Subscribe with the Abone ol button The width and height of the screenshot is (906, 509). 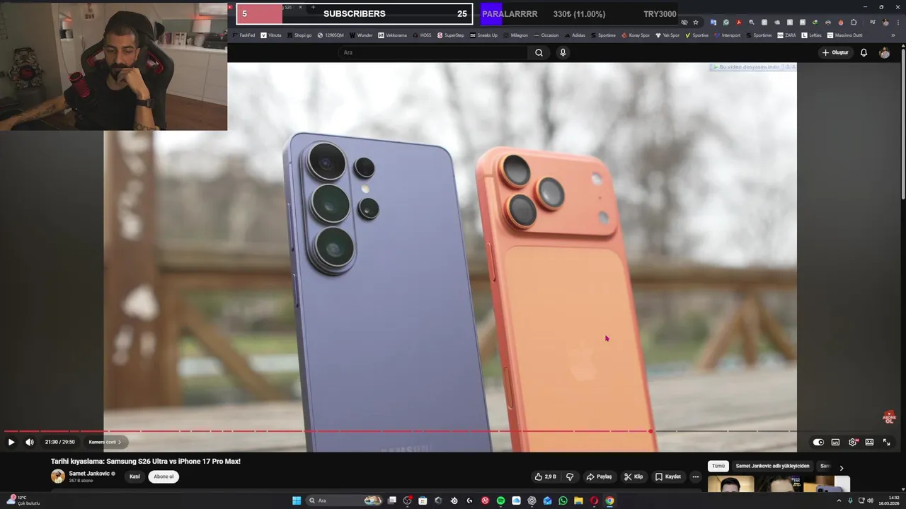[x=164, y=476]
